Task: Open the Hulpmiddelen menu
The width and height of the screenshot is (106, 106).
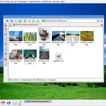Action: tap(35, 2)
